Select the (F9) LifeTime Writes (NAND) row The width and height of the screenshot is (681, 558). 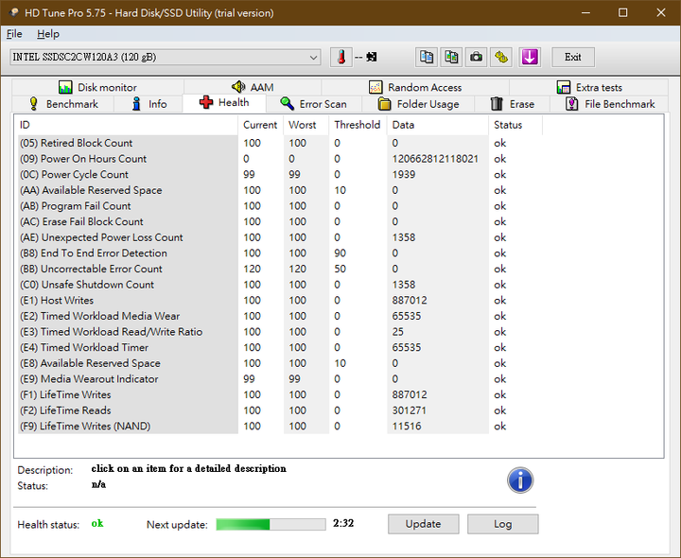point(278,426)
